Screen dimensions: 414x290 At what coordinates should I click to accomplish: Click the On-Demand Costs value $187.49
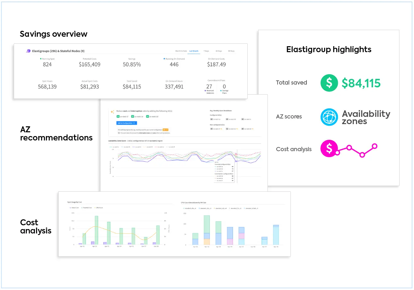click(216, 64)
